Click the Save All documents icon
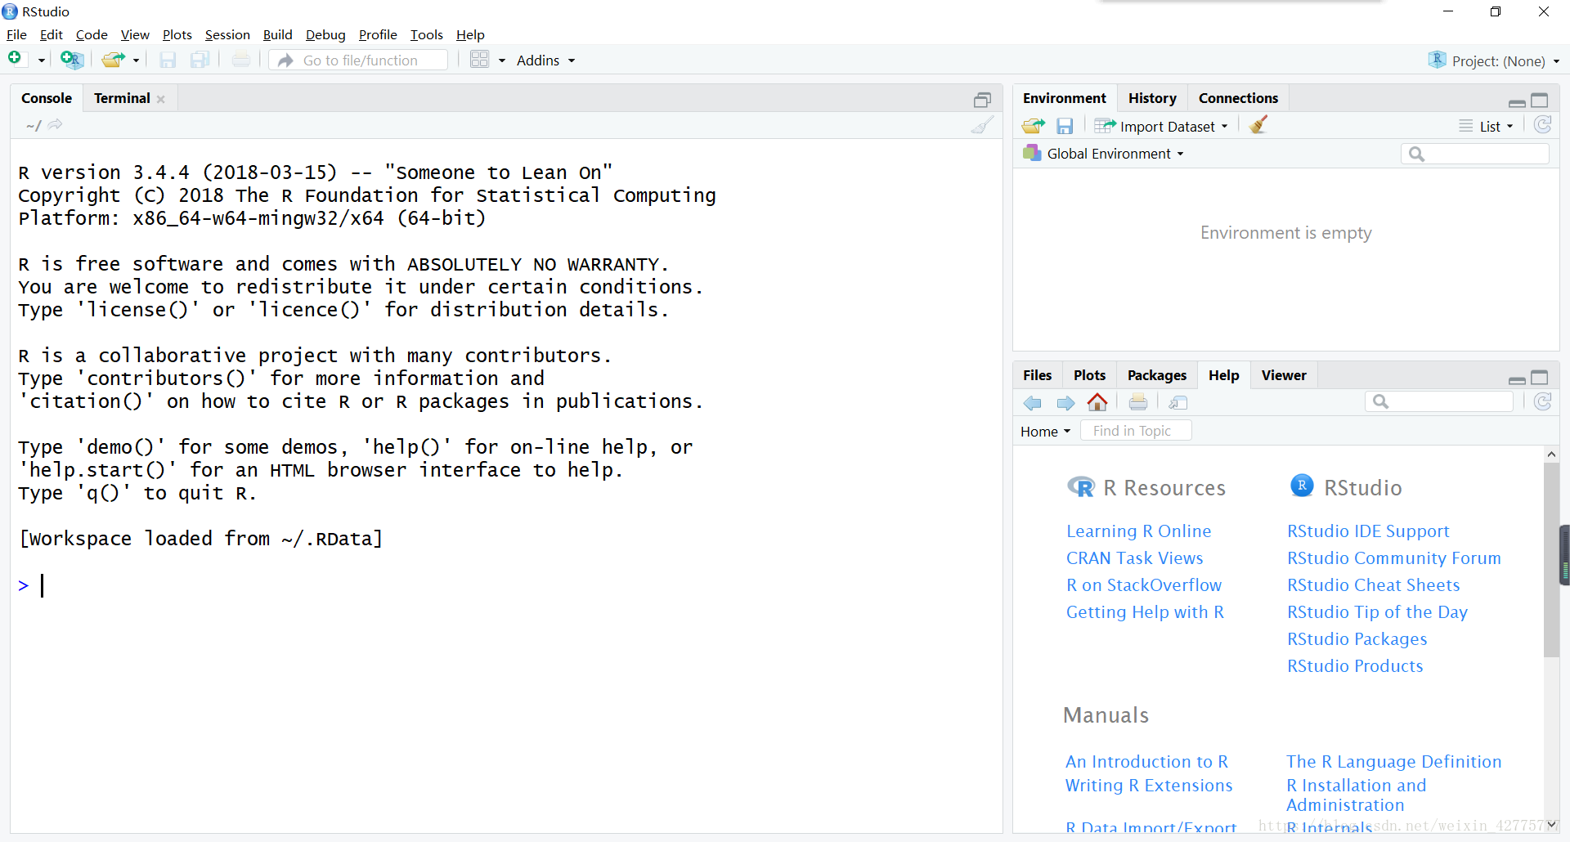This screenshot has width=1570, height=842. [200, 60]
